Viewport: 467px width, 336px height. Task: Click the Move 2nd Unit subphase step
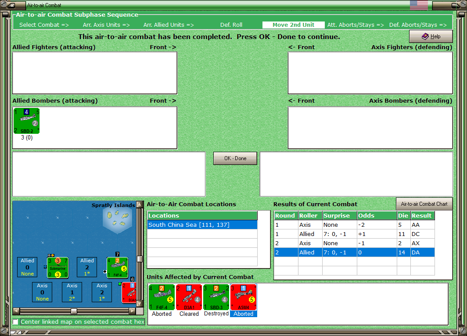pyautogui.click(x=293, y=25)
